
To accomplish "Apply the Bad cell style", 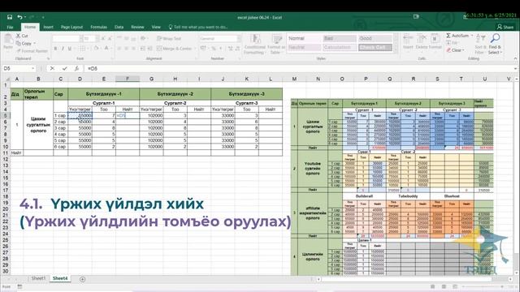I will (x=340, y=39).
